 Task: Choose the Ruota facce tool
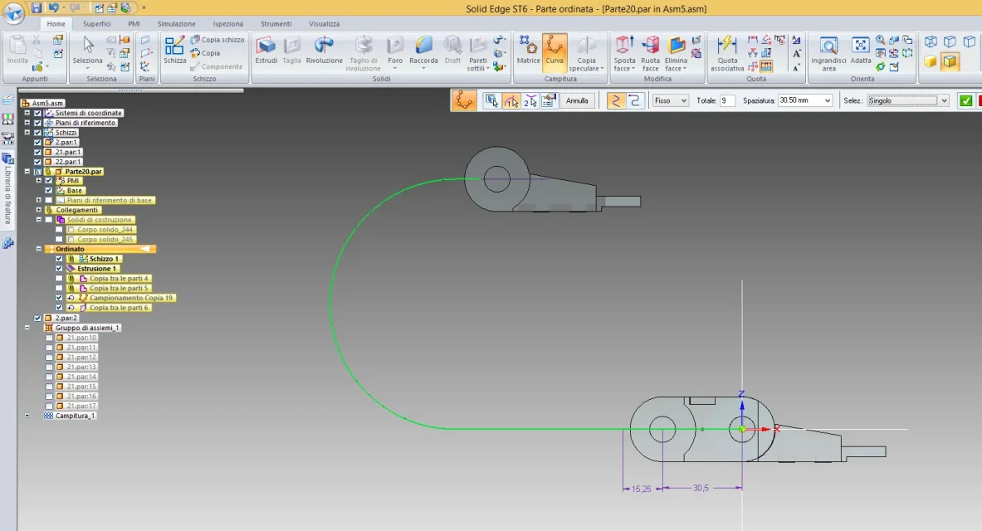pyautogui.click(x=650, y=53)
